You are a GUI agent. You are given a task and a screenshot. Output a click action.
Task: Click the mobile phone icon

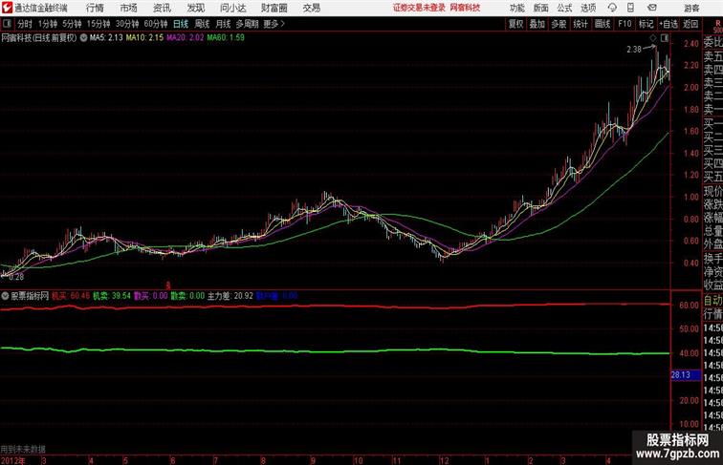click(630, 8)
